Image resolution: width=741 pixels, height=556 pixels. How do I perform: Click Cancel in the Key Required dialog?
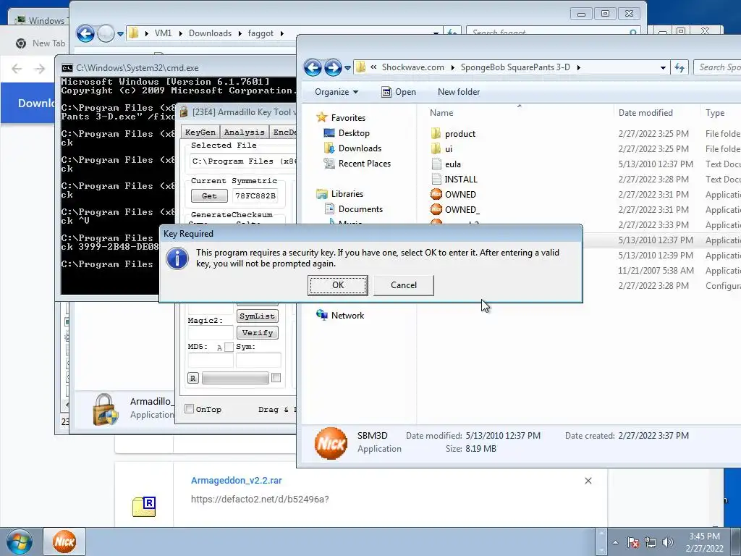pos(404,285)
